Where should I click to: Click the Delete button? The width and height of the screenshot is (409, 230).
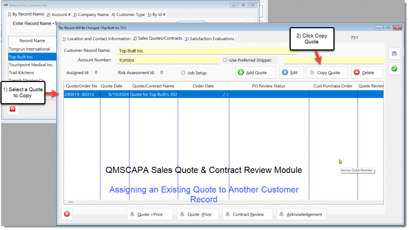click(367, 73)
